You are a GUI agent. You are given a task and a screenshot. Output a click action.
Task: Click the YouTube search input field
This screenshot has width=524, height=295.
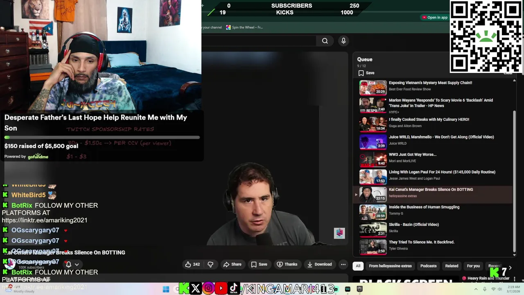(260, 41)
